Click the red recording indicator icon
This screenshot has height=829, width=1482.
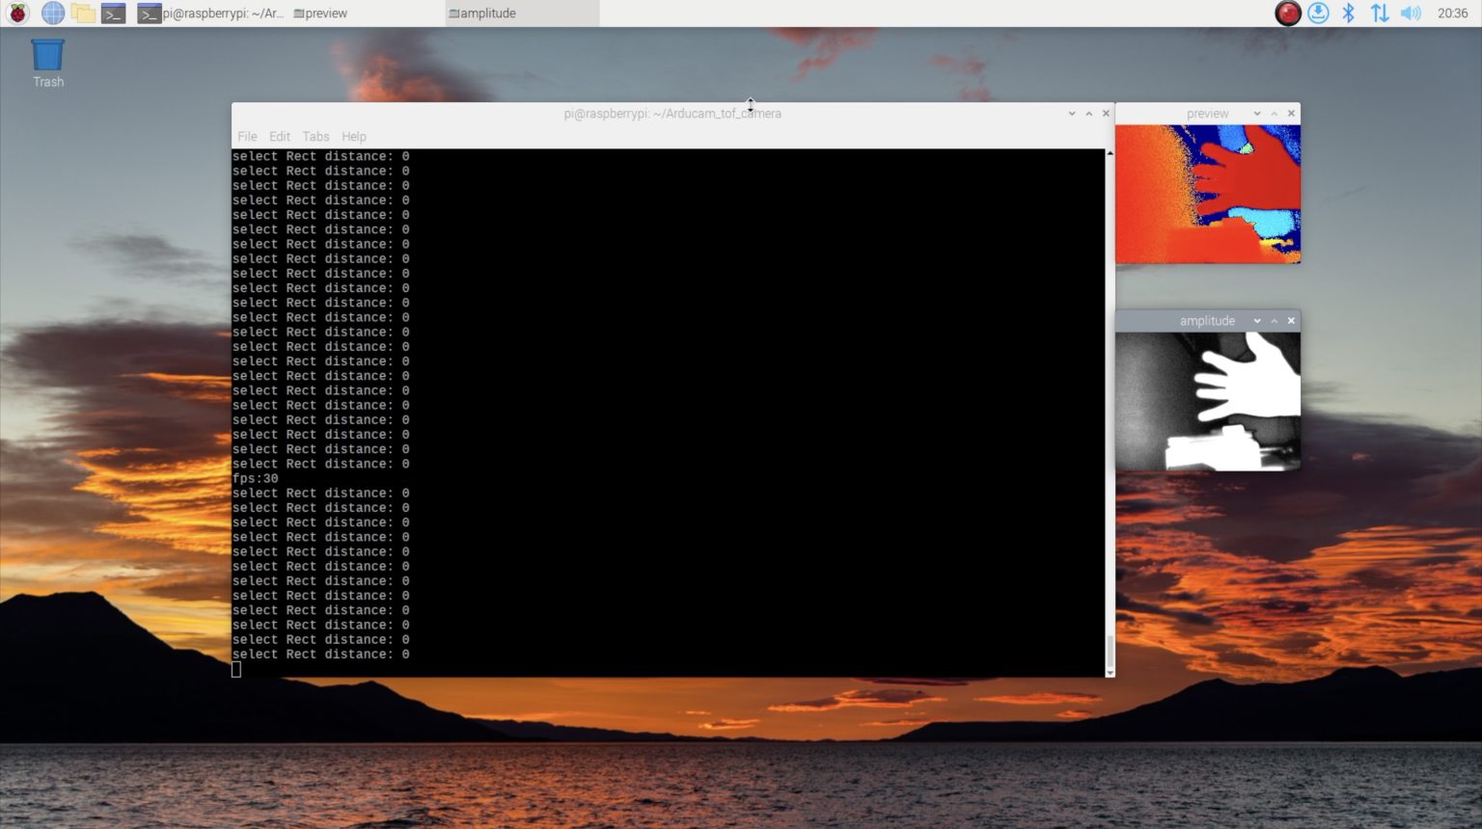point(1287,13)
